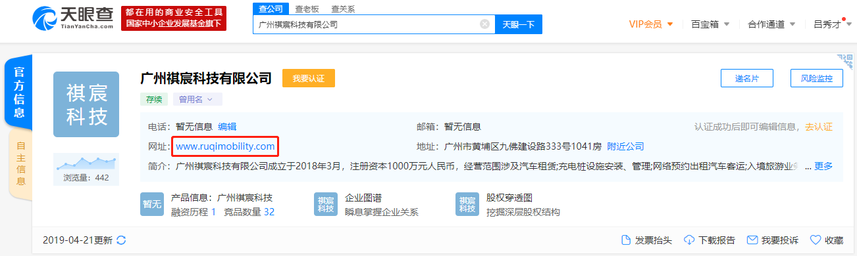The image size is (857, 256).
Task: Open the 股权穿透图 equity structure icon
Action: 467,204
